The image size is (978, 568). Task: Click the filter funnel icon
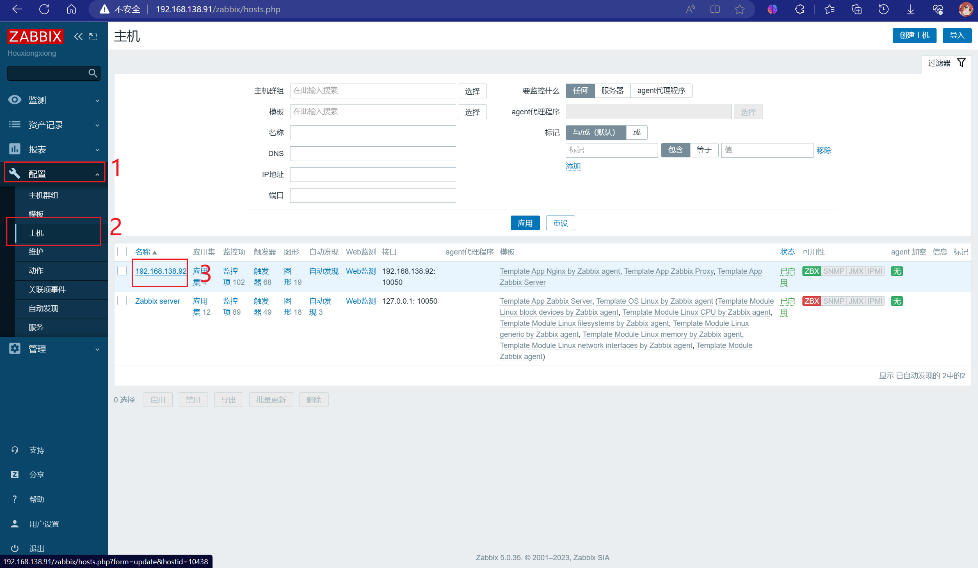click(x=961, y=63)
